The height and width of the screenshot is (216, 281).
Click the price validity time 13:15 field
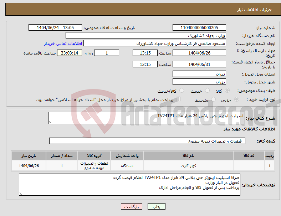pyautogui.click(x=145, y=64)
